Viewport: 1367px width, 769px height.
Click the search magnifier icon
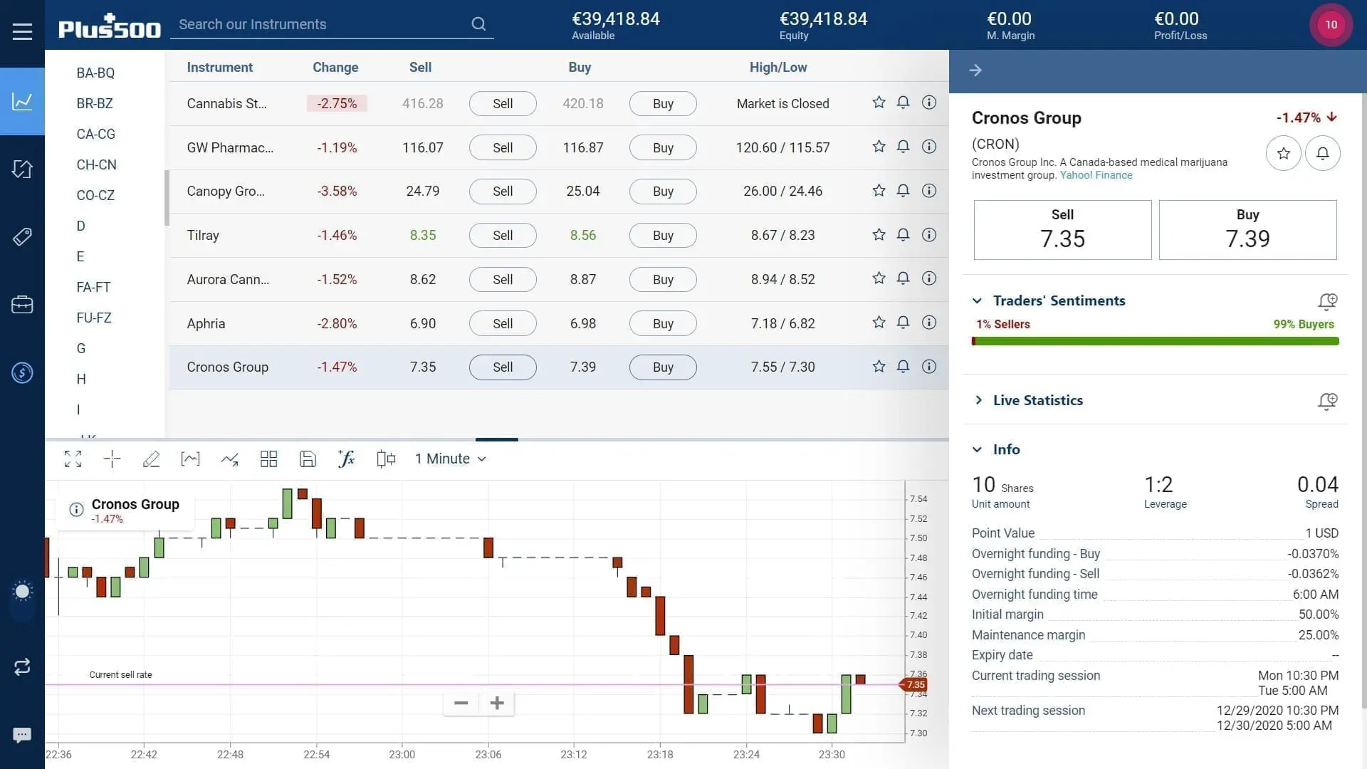coord(478,24)
